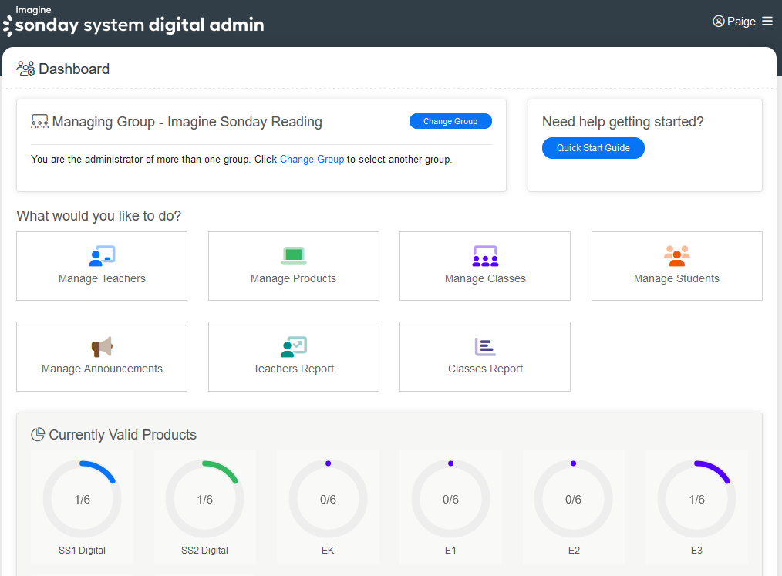
Task: Click the Change Group inline link
Action: click(x=312, y=160)
